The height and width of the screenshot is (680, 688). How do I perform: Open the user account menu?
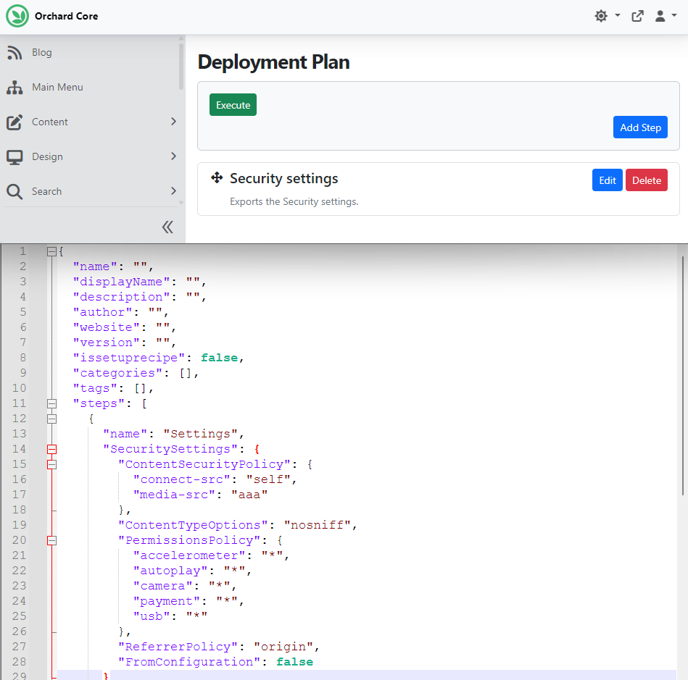tap(666, 16)
